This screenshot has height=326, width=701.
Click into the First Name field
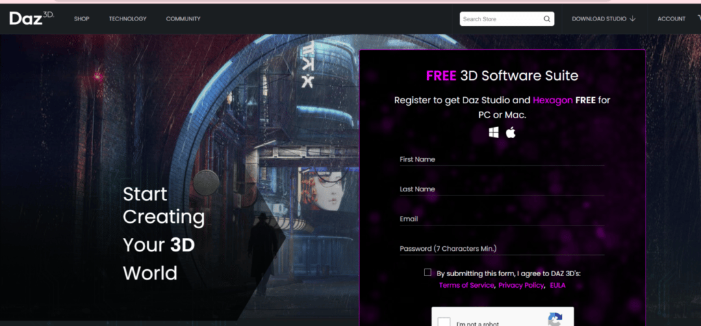[x=501, y=159]
